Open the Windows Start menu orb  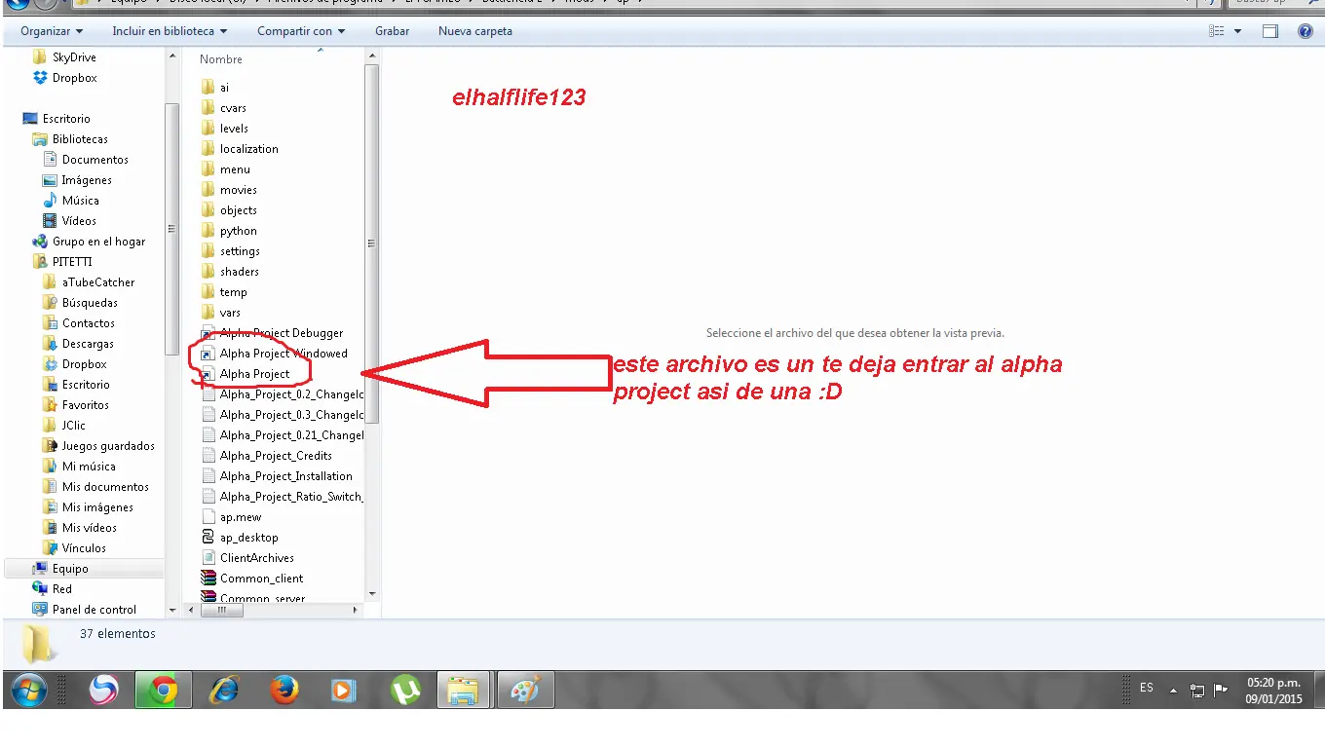click(29, 691)
